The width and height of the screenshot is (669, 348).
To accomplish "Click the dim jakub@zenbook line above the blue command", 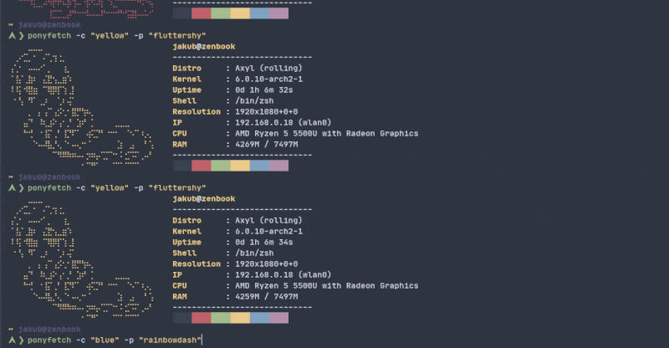I will pyautogui.click(x=45, y=330).
